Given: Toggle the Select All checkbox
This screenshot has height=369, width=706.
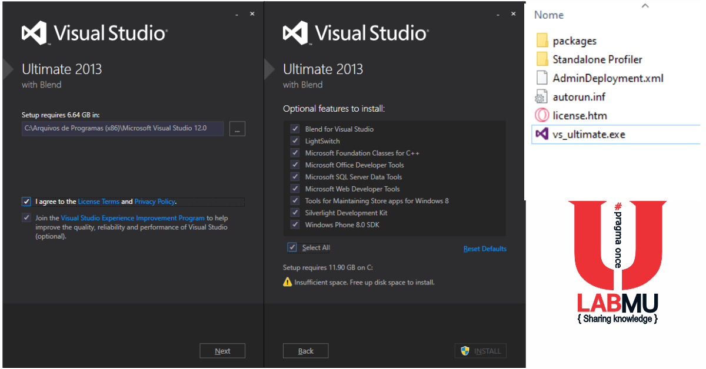Looking at the screenshot, I should point(292,247).
